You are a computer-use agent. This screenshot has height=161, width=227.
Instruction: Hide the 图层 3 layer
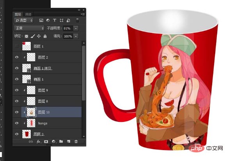coord(17,134)
